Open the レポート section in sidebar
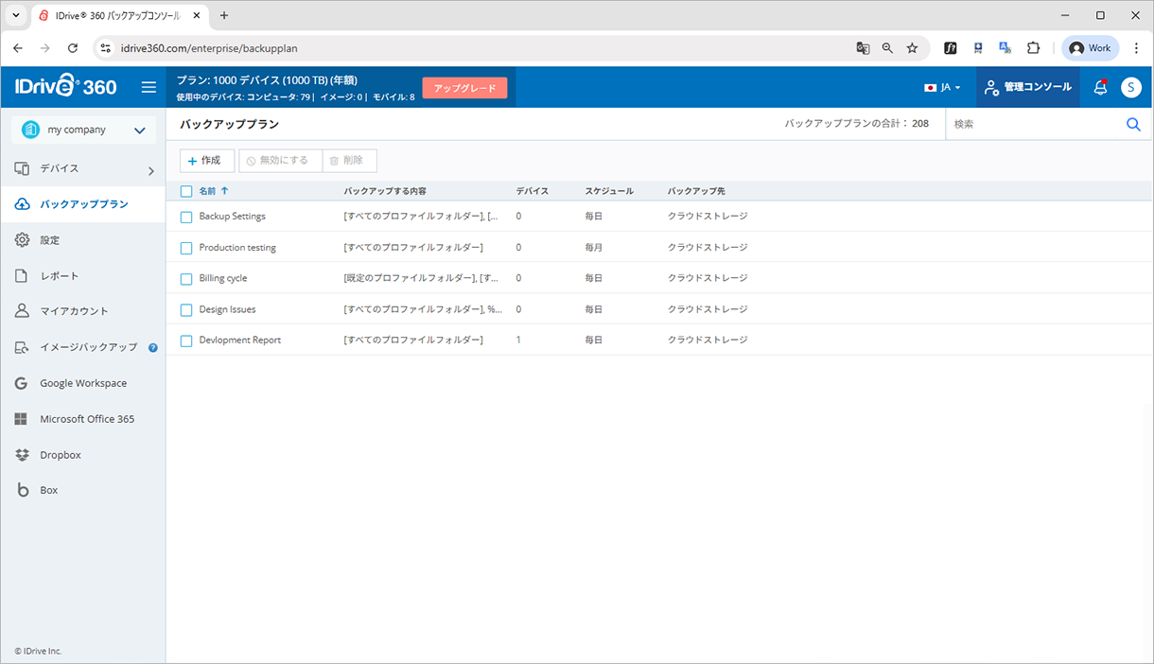The image size is (1154, 664). [x=20, y=275]
